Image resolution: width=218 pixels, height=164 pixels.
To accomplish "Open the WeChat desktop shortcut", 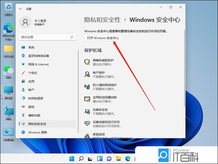I will tap(9, 72).
